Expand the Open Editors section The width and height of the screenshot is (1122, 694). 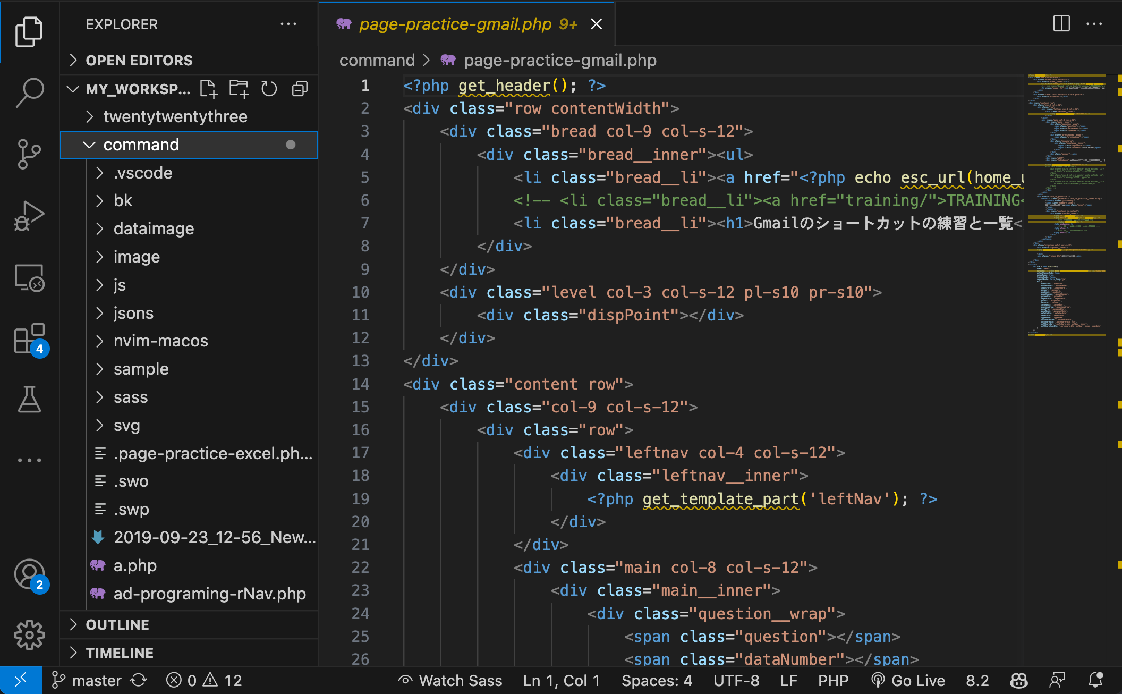pyautogui.click(x=189, y=60)
